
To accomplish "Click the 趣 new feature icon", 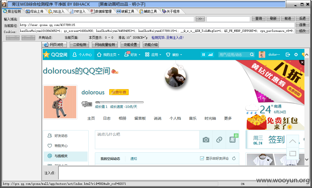I will 233,140.
